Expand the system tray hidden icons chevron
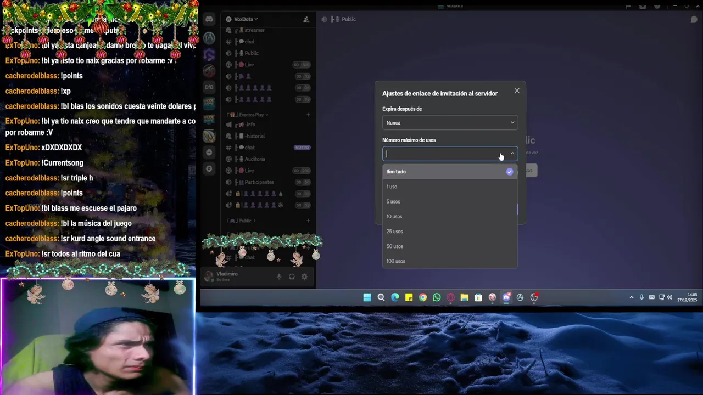 point(632,297)
